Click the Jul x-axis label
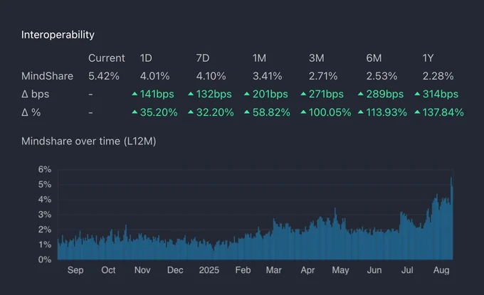Screen dimensions: 484x295 click(x=407, y=270)
